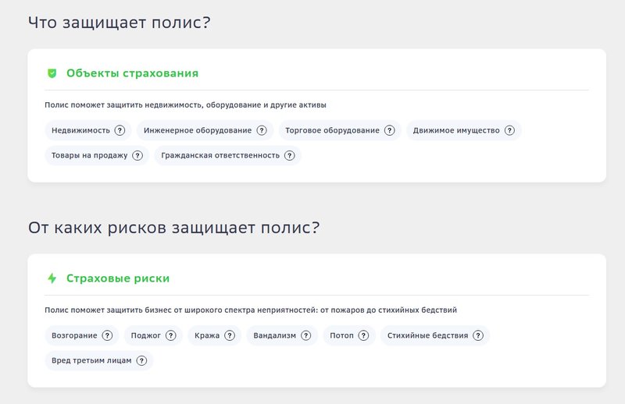This screenshot has height=404, width=625.
Task: Select the Возгорание risk label
Action: pyautogui.click(x=74, y=335)
